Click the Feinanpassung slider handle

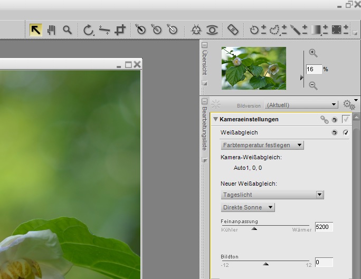tap(254, 229)
